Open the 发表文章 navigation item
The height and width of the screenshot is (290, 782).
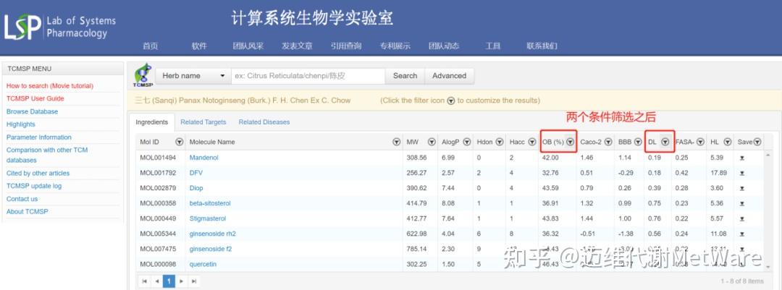[297, 46]
